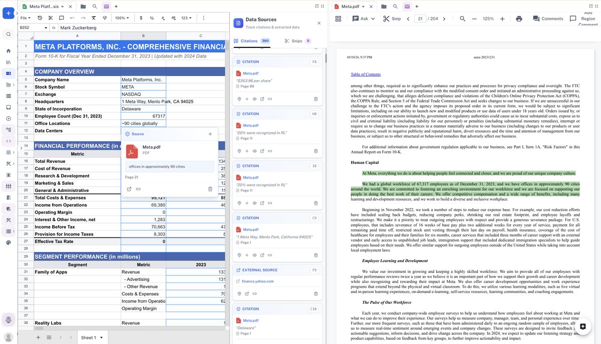Click the plus icon in the Source popup header
Screen dimensions: 601x344
click(x=210, y=134)
